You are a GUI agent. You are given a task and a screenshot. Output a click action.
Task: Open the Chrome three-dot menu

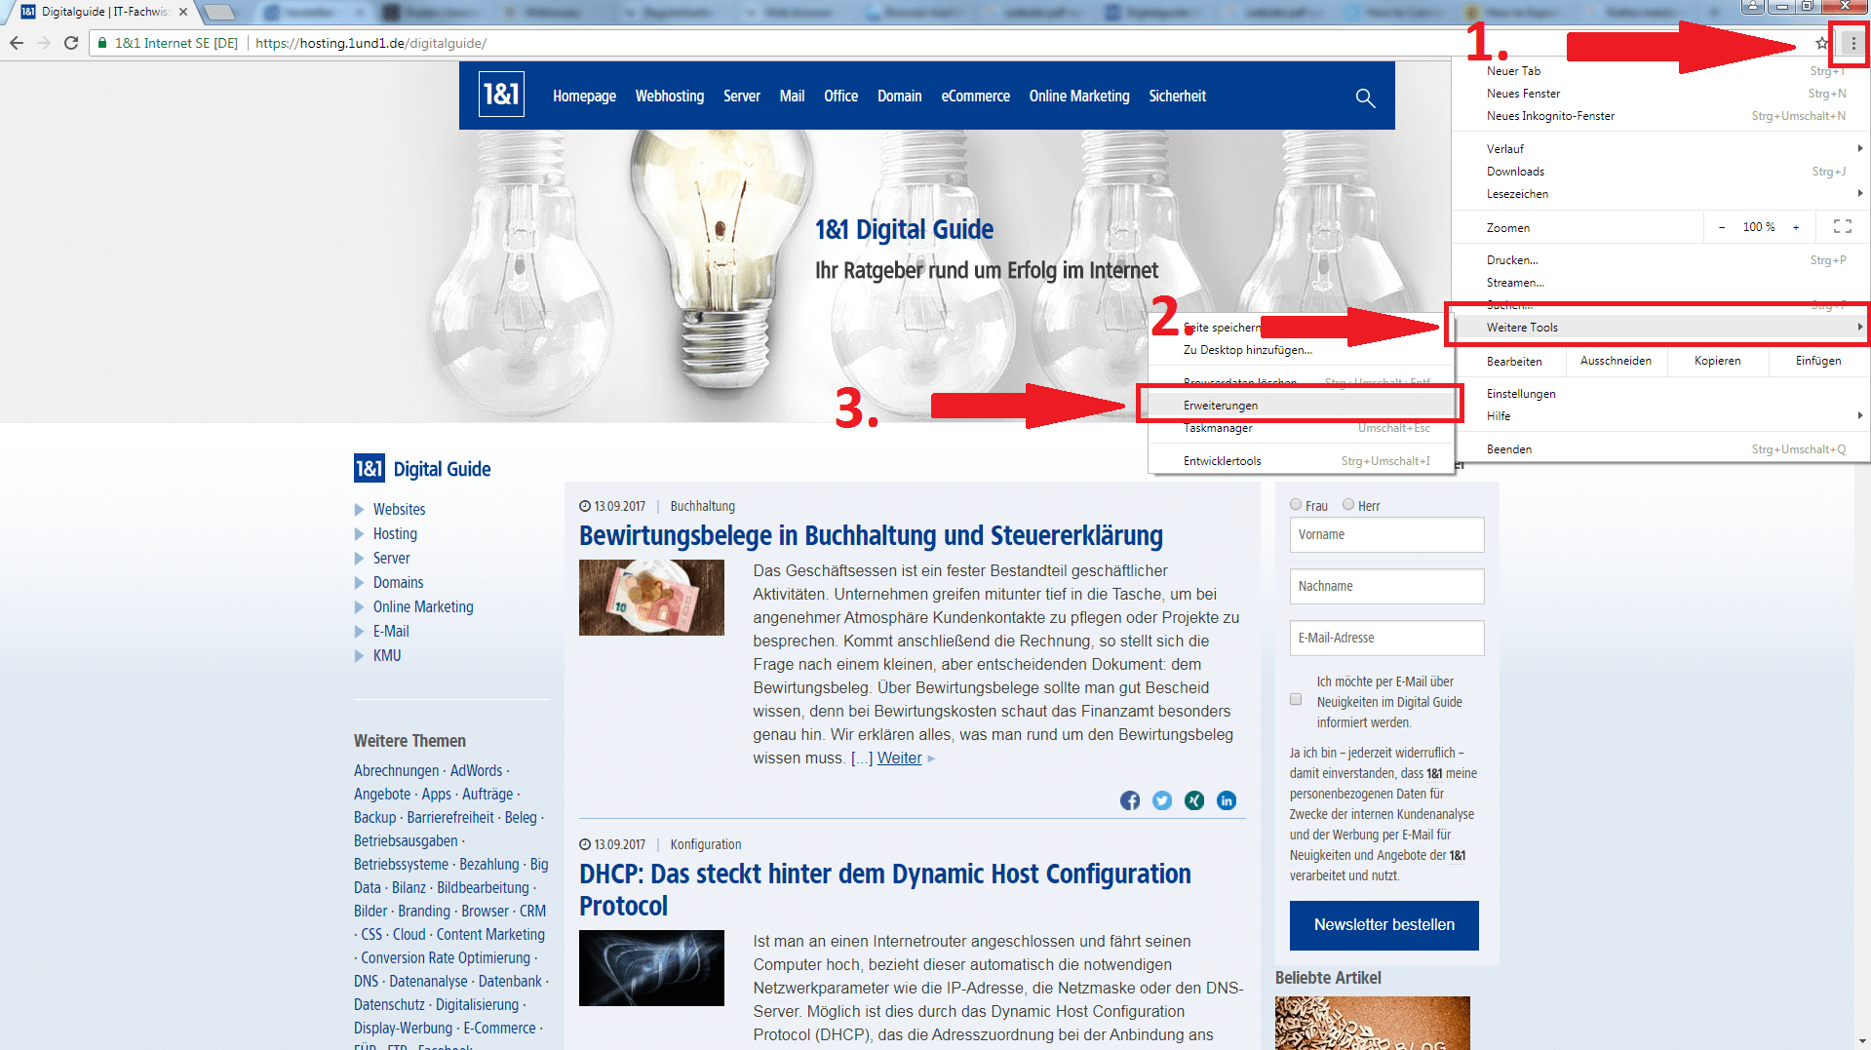[1852, 43]
